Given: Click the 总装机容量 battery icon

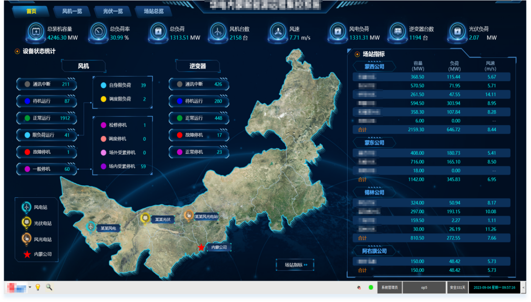Looking at the screenshot, I should tap(36, 32).
